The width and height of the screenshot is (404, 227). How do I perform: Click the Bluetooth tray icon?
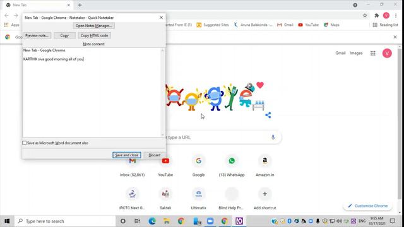[289, 221]
